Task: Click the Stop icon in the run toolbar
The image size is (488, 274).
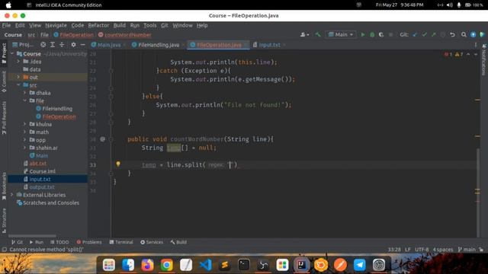Action: tap(390, 34)
